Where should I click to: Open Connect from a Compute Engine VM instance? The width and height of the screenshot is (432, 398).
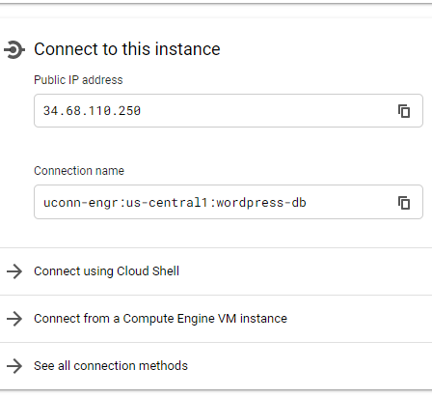[x=160, y=319]
